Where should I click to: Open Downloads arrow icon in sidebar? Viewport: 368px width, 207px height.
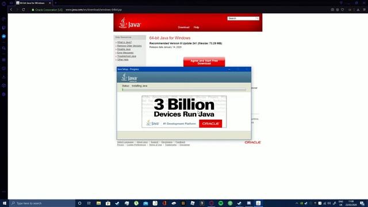4,77
